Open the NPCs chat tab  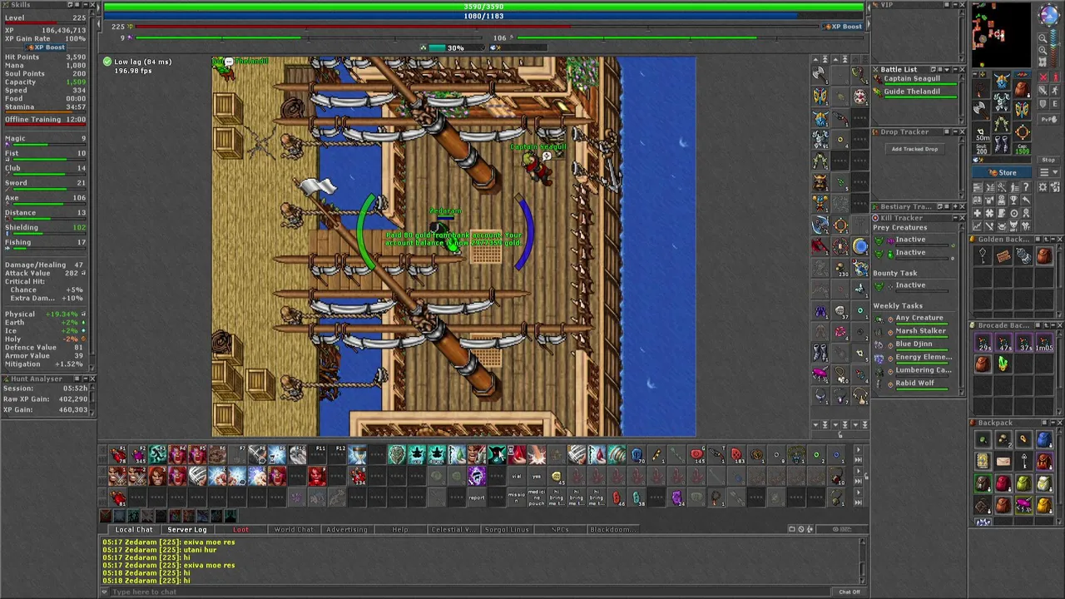(x=560, y=529)
